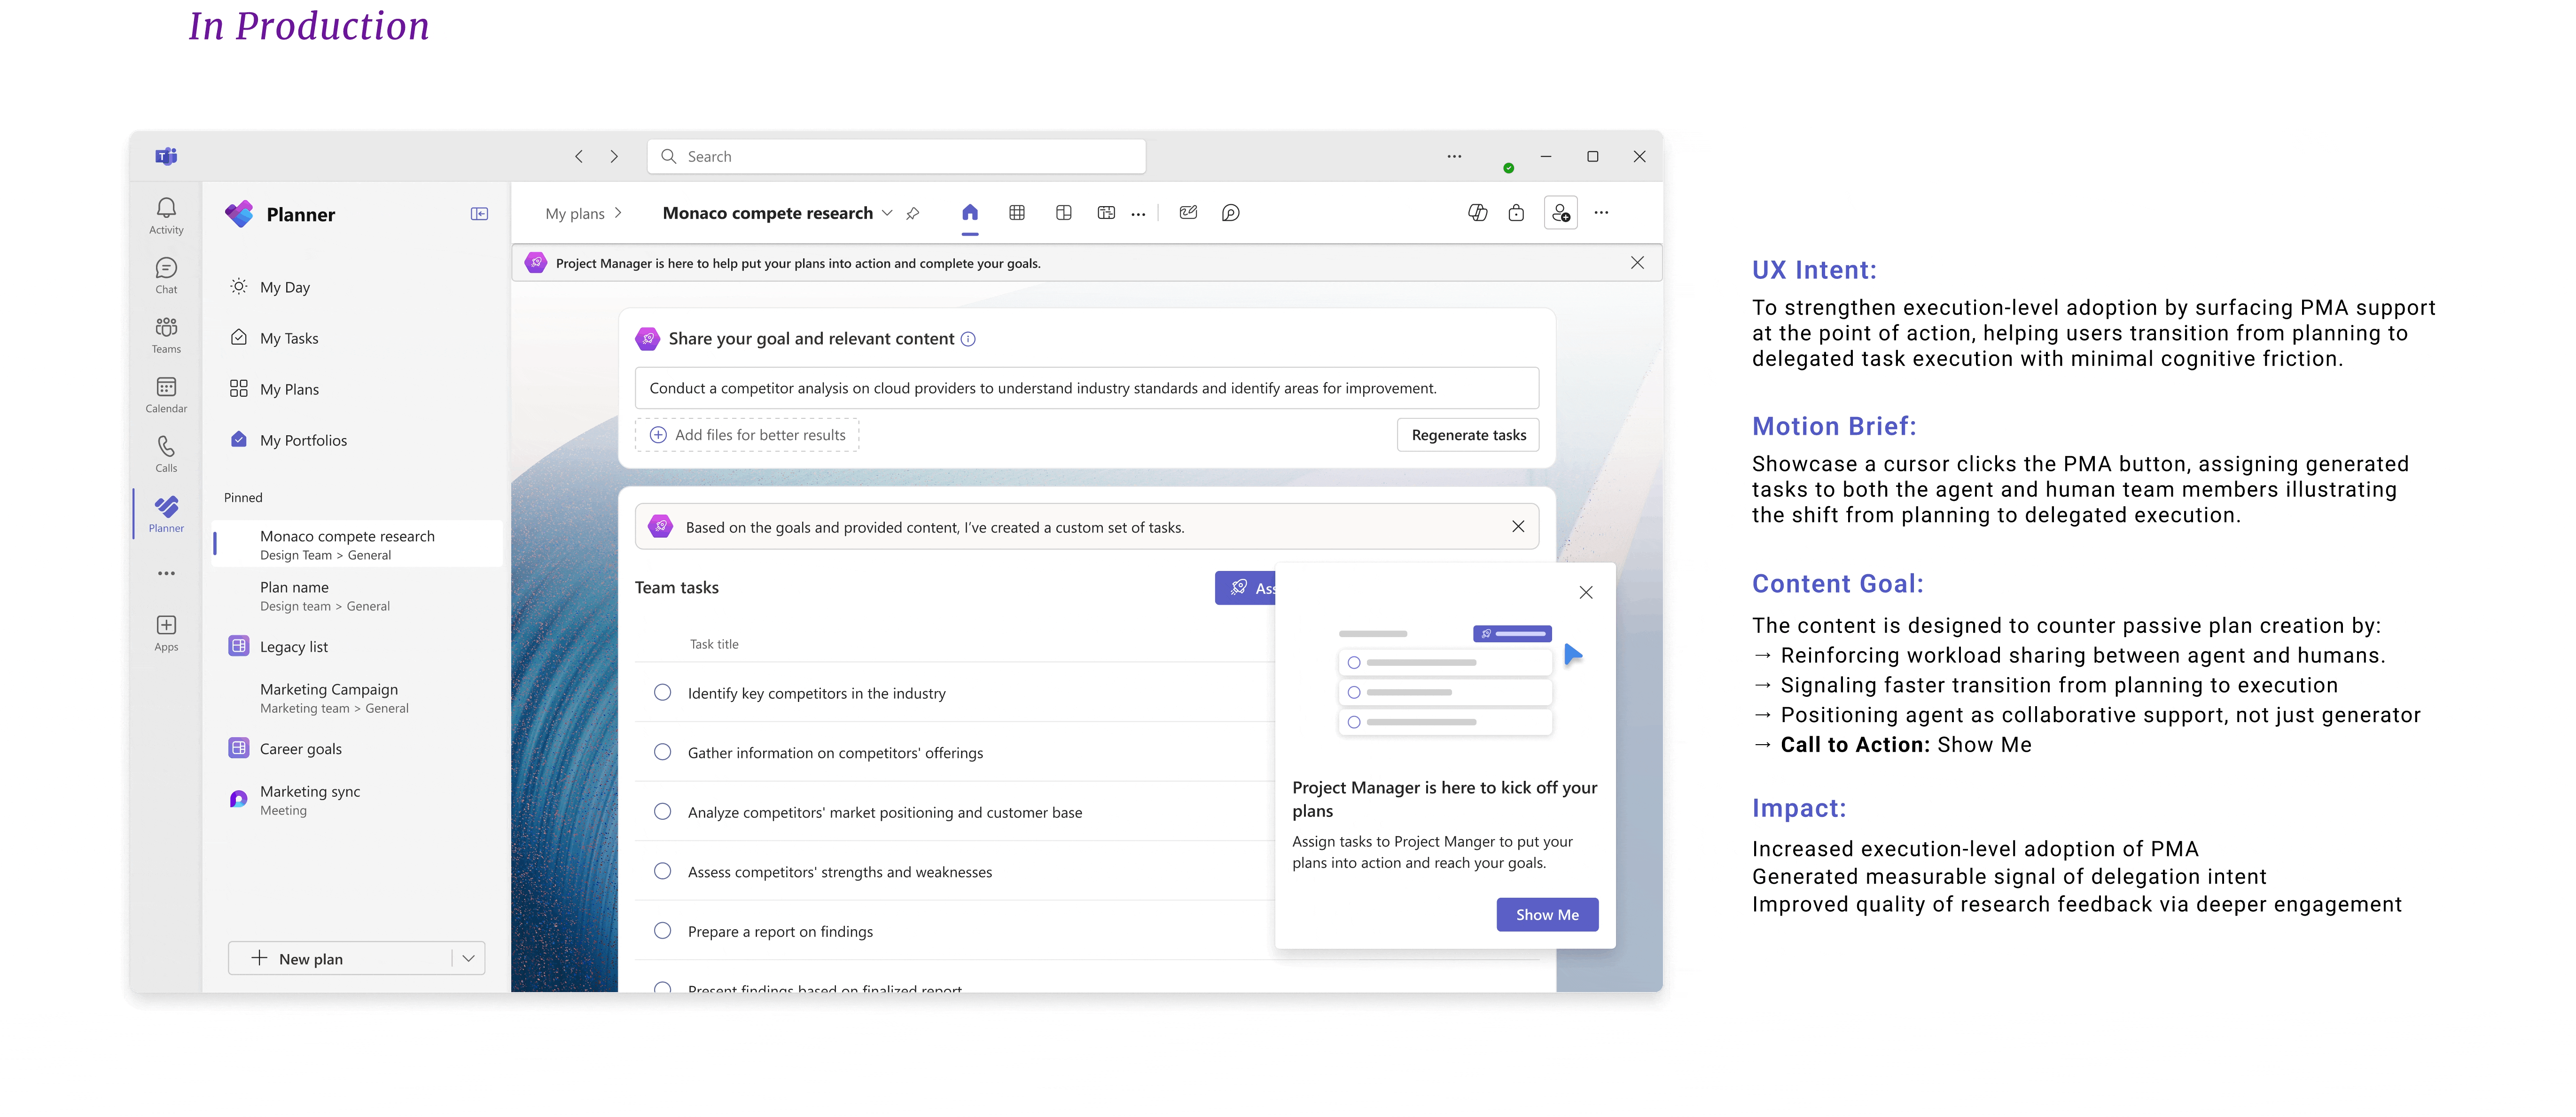Check off Analyze competitors' market positioning task
Image resolution: width=2576 pixels, height=1117 pixels.
662,811
